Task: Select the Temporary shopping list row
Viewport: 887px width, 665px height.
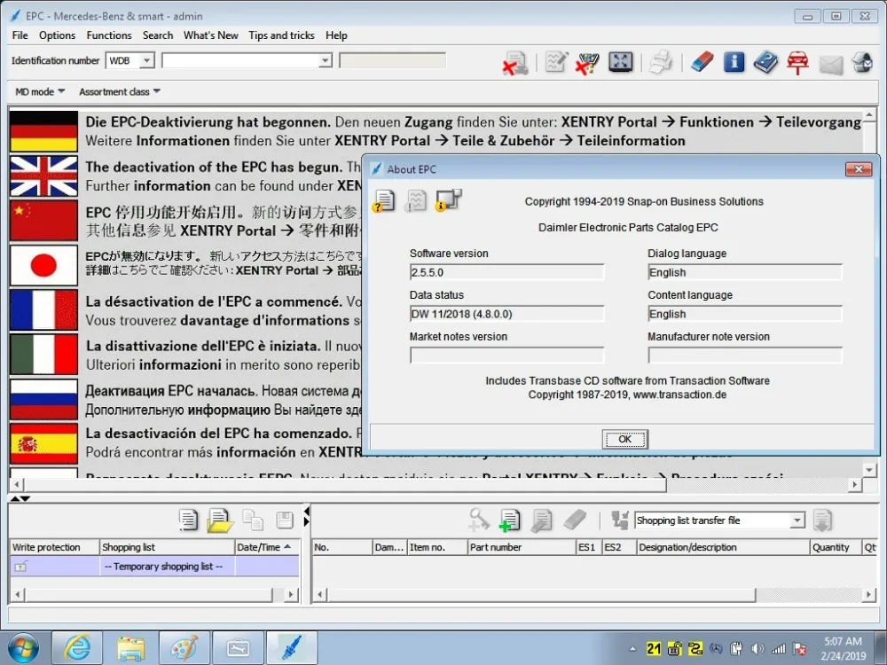Action: 154,566
